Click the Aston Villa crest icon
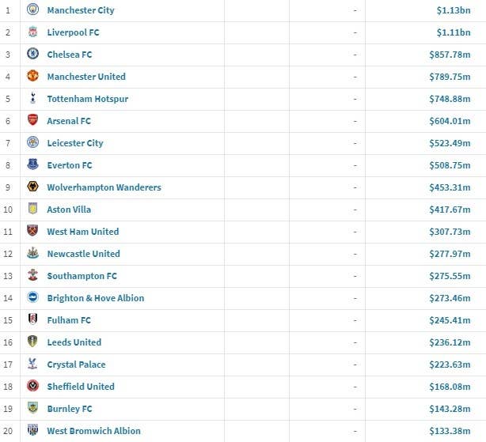Viewport: 486px width, 442px height. (32, 209)
